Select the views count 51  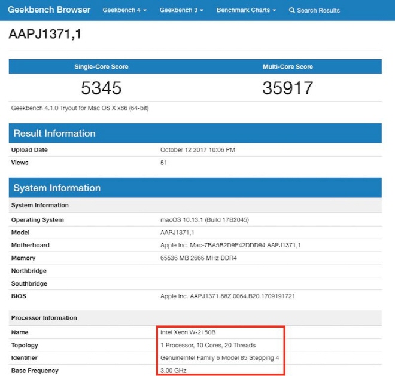(164, 163)
